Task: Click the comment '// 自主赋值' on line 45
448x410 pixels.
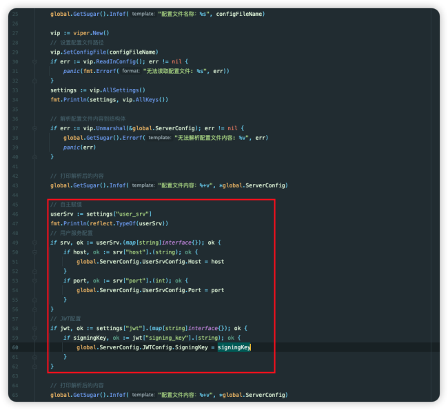Action: click(66, 205)
